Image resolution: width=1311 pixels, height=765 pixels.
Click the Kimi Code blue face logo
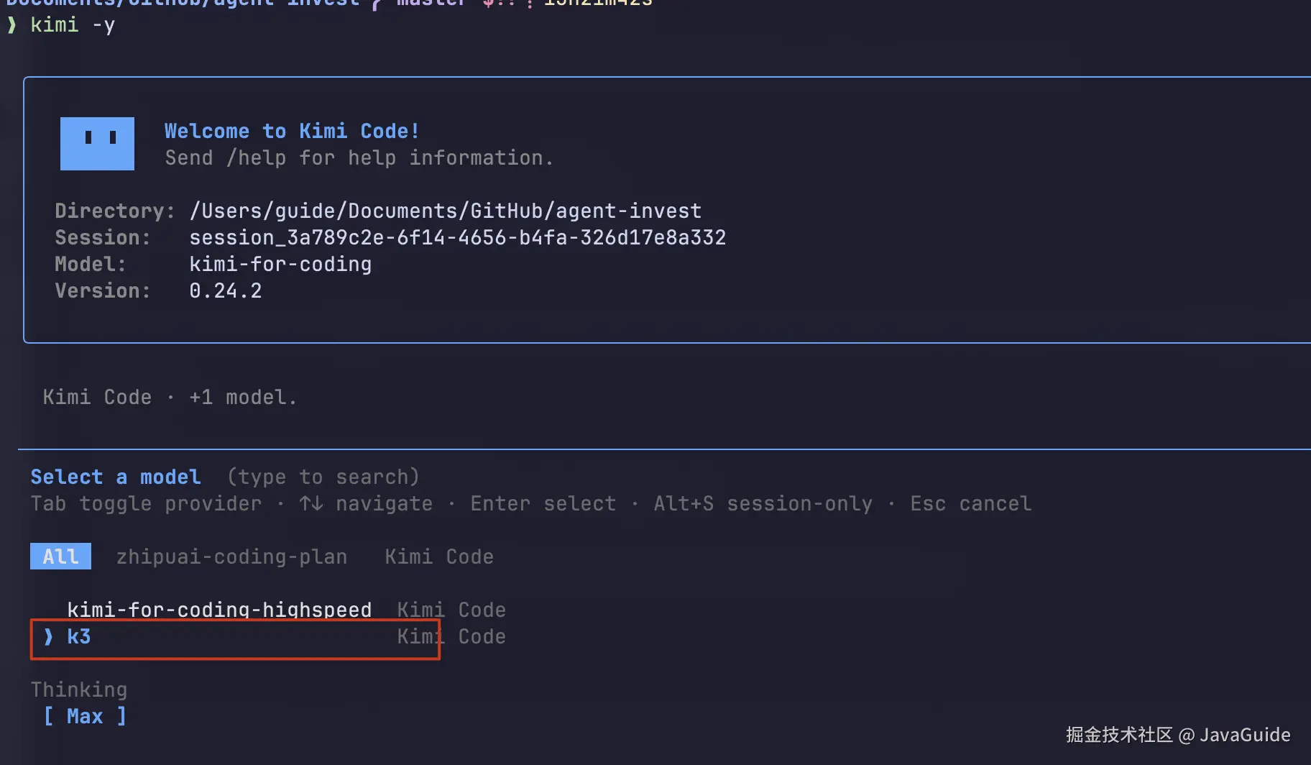point(97,144)
